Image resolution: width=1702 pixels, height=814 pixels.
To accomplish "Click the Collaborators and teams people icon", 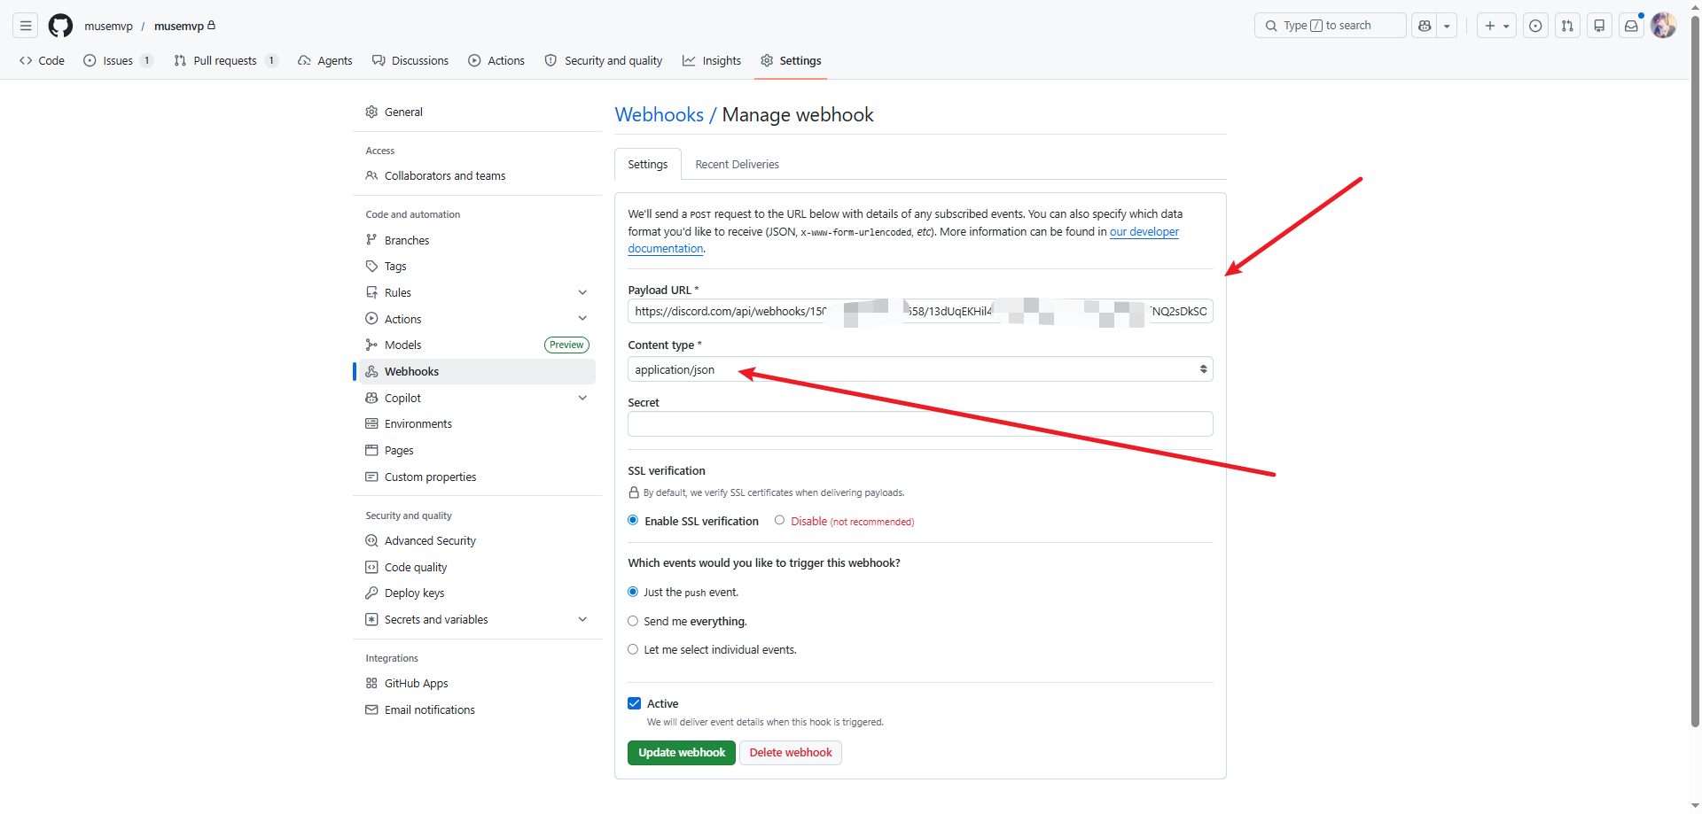I will (371, 176).
